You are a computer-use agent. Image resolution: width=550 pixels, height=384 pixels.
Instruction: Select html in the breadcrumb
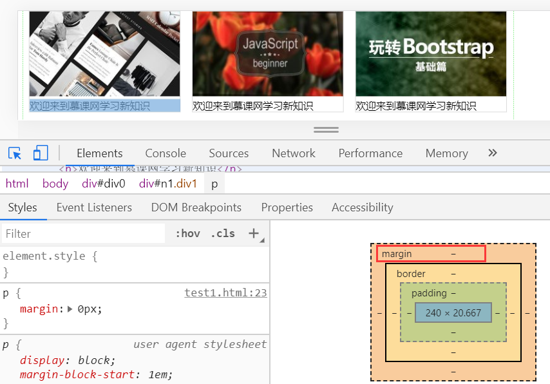coord(17,184)
